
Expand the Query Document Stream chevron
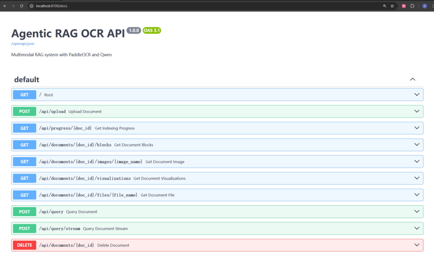tap(417, 228)
